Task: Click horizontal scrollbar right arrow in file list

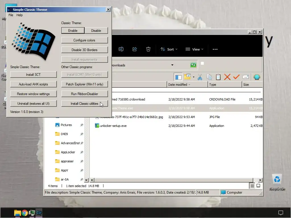Action: [x=260, y=180]
